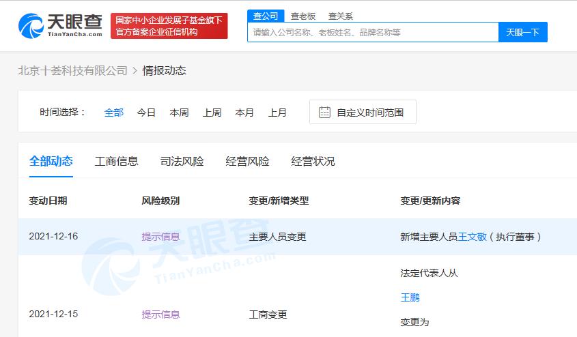This screenshot has width=577, height=337.
Task: Open 自定义时间范围 date picker
Action: 363,112
